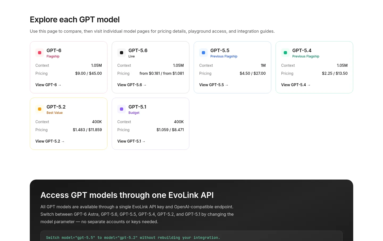The height and width of the screenshot is (241, 383).
Task: Click the 1M context value for GPT-5.5
Action: click(x=263, y=65)
